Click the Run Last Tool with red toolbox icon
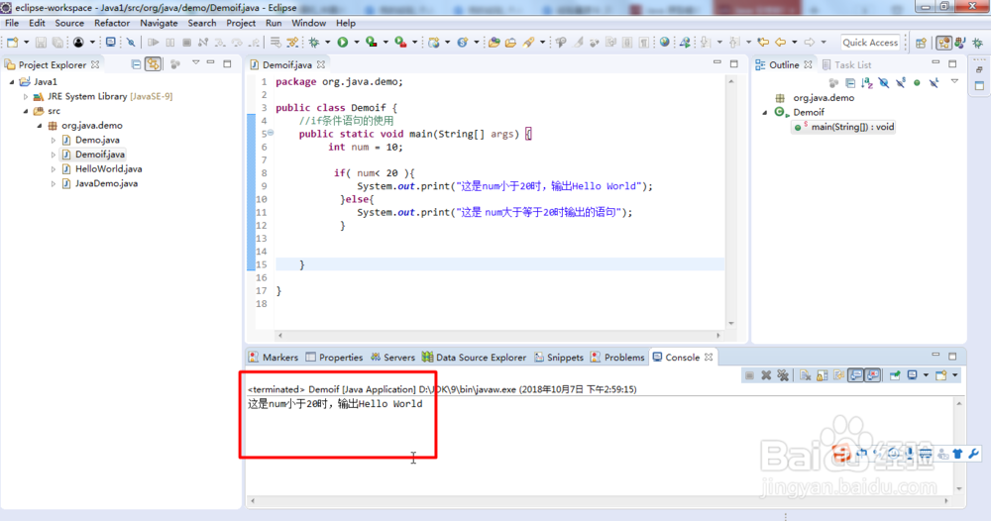 400,43
